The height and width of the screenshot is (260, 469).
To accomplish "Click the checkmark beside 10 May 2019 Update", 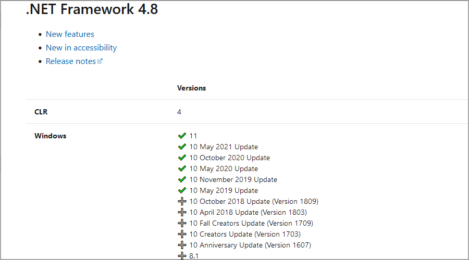I will (x=182, y=190).
